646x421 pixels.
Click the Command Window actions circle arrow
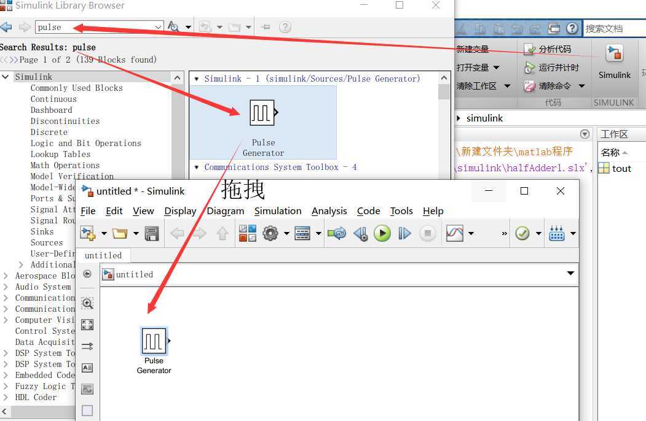(585, 134)
